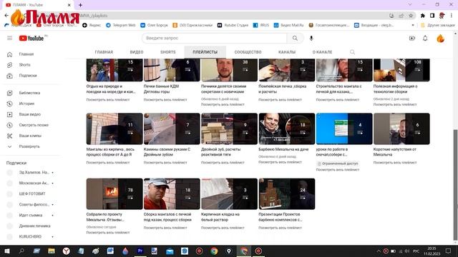Screen dimensions: 458x257
Task: Switch to the КАНАЛЫ channel tab
Action: [x=287, y=52]
